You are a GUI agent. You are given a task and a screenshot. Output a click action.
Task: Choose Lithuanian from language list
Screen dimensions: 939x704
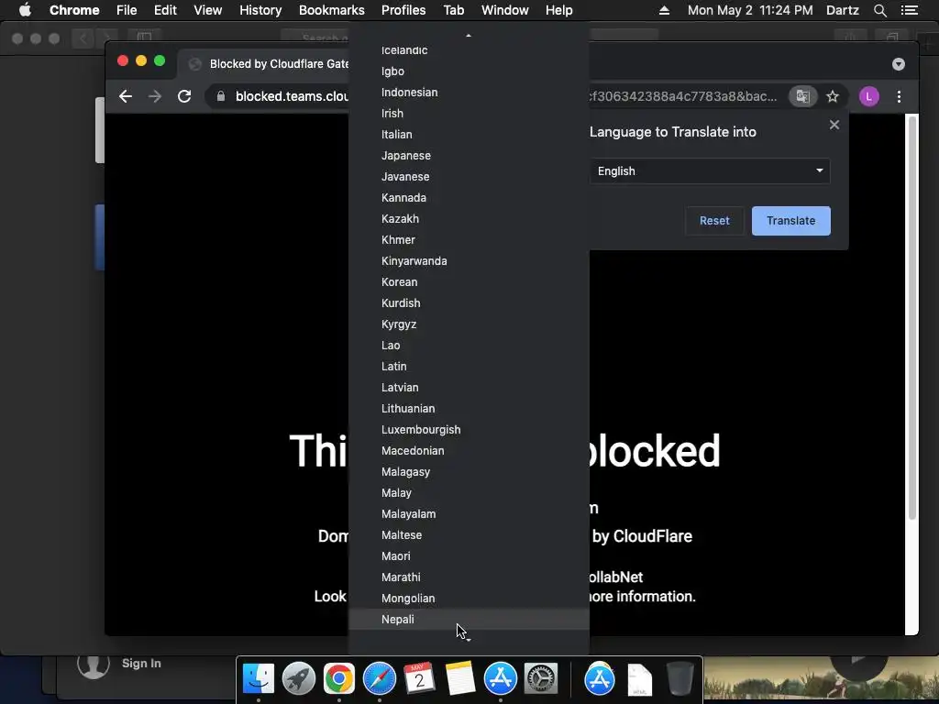click(x=469, y=409)
